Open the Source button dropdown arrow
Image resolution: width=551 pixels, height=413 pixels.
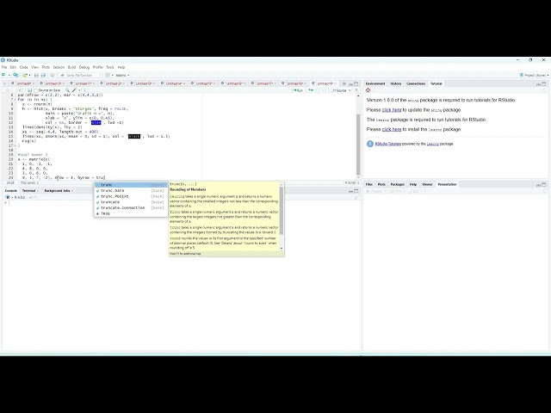coord(350,90)
